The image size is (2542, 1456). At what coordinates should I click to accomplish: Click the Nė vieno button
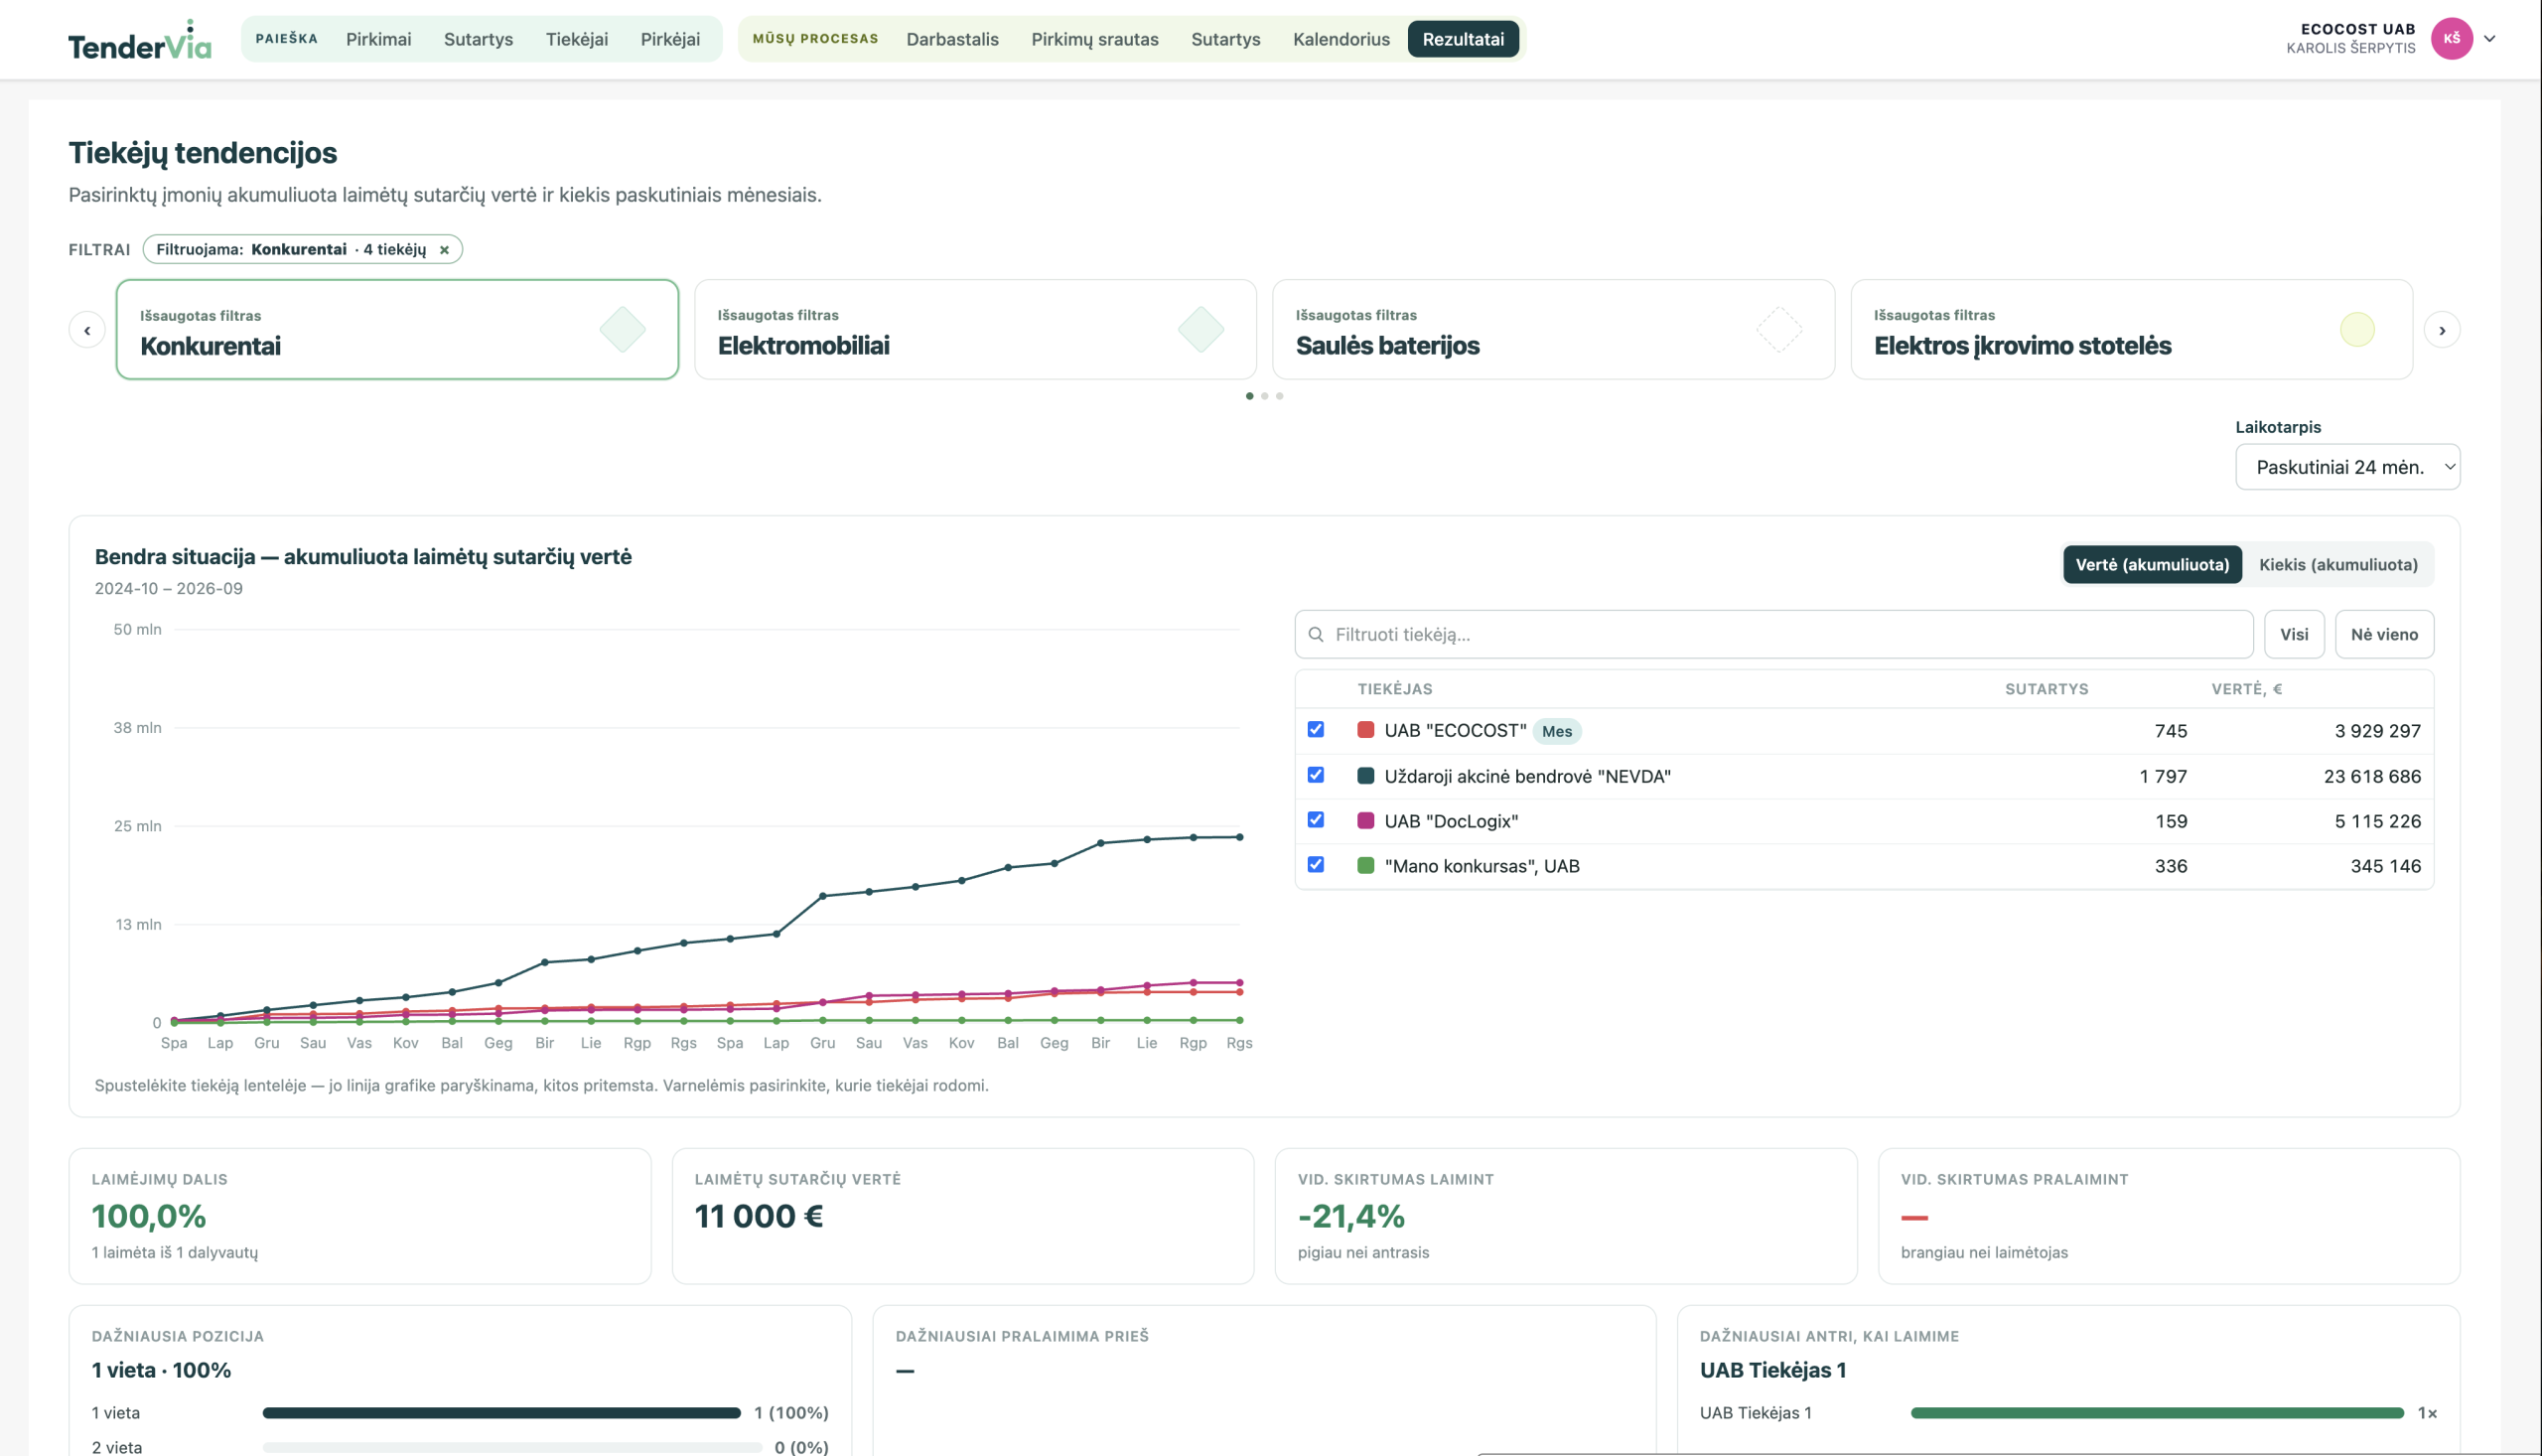pyautogui.click(x=2383, y=635)
